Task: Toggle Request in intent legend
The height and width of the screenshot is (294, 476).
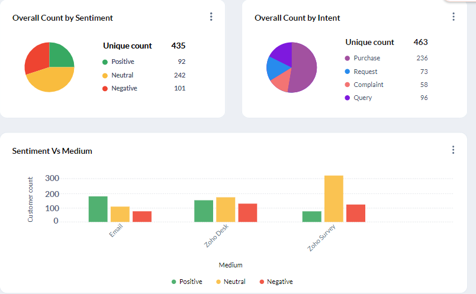Action: pyautogui.click(x=365, y=72)
